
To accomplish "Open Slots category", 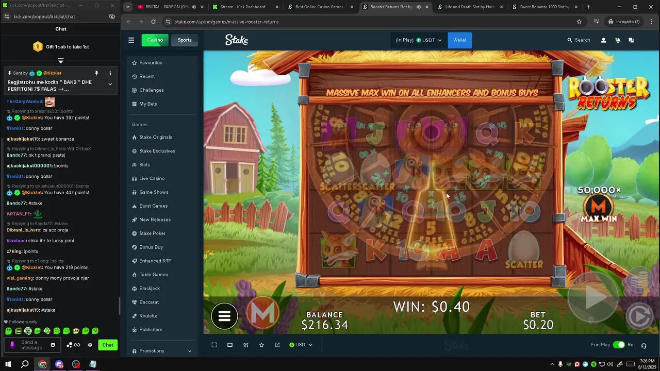I will (162, 165).
